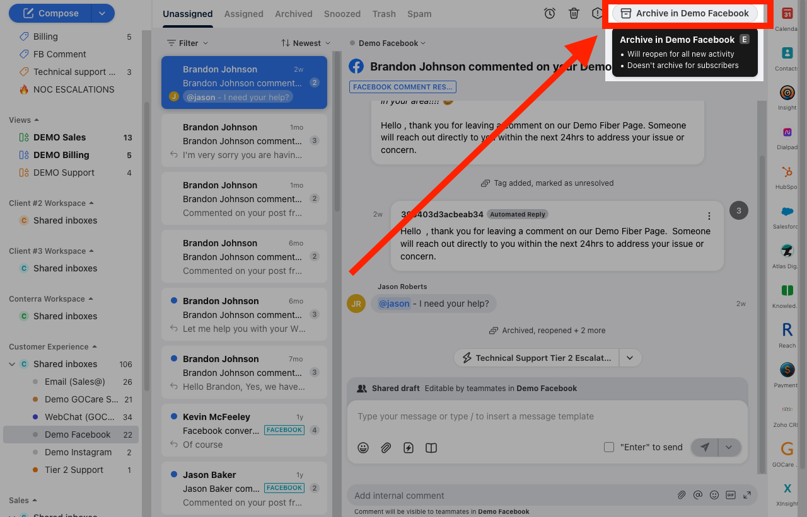Viewport: 807px width, 517px height.
Task: Attach file to internal comment
Action: point(682,496)
